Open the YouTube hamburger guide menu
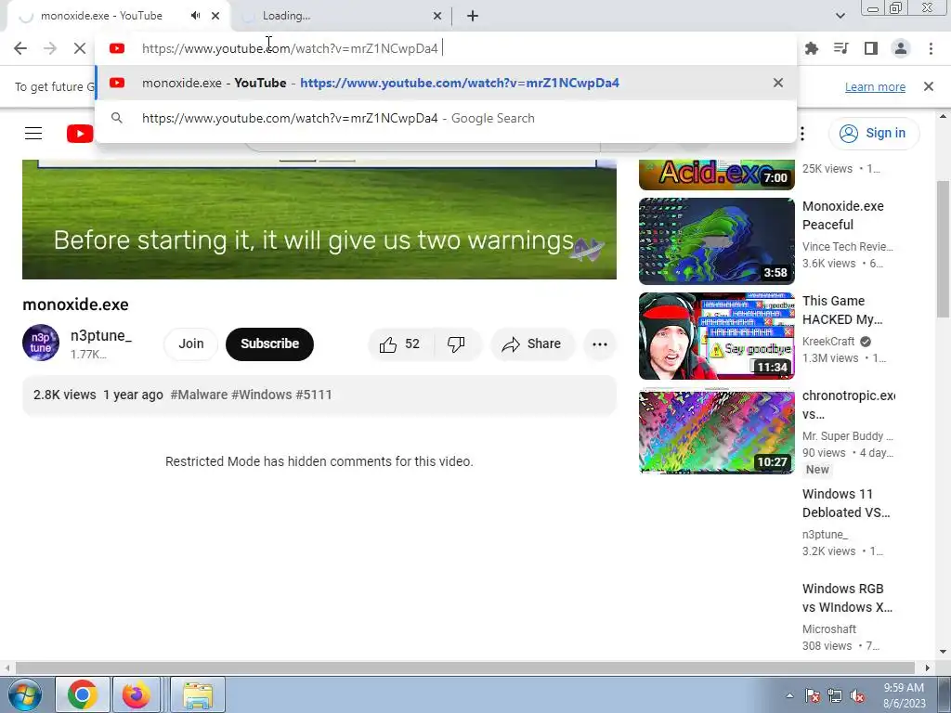The width and height of the screenshot is (951, 713). click(33, 134)
